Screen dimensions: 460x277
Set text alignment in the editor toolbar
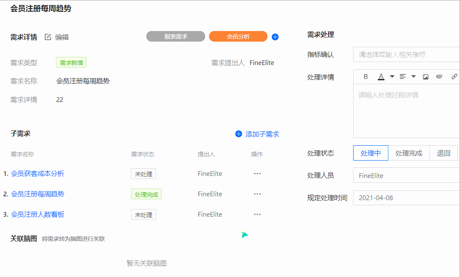tap(402, 76)
